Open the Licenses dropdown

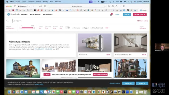pyautogui.click(x=55, y=28)
